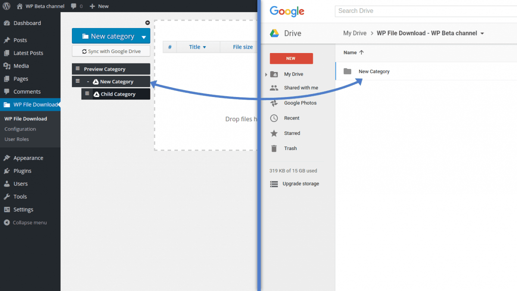Viewport: 517px width, 291px height.
Task: Select the Child Category tree item
Action: 118,94
